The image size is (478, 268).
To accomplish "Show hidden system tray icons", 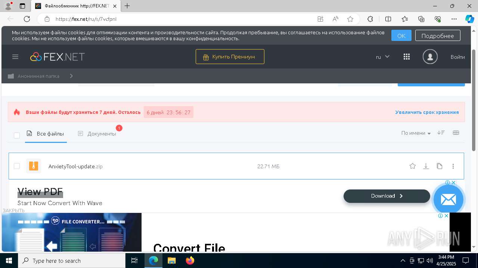I will 403,261.
